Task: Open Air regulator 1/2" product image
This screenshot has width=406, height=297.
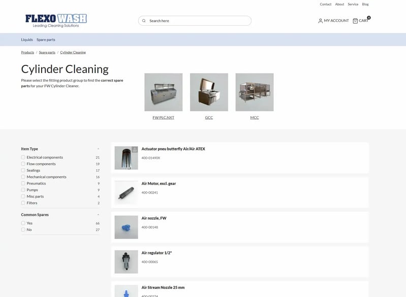Action: pos(127,262)
